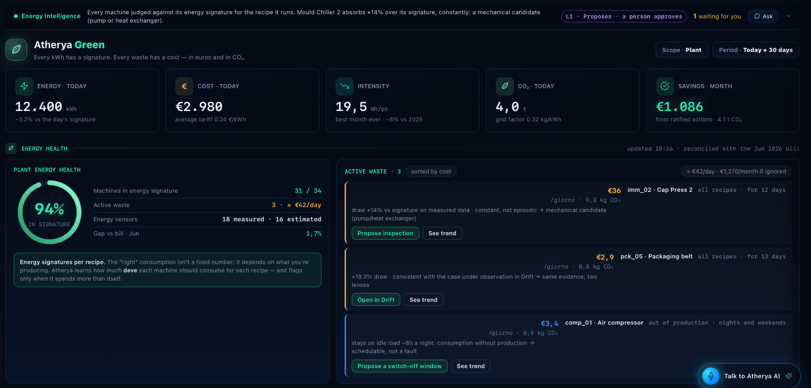Viewport: 811px width, 388px height.
Task: Click the comp_01 · Air compressor title
Action: (604, 323)
